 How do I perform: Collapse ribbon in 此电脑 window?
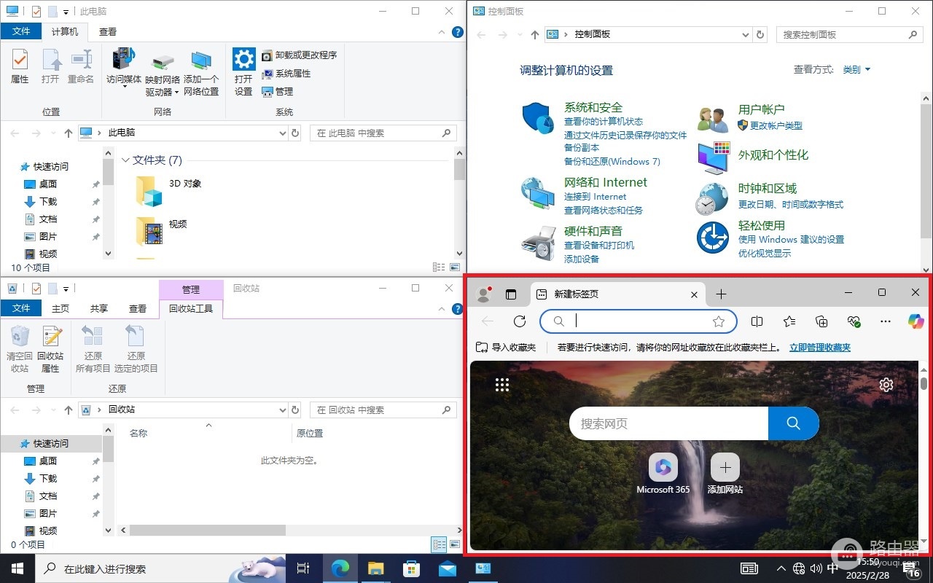click(x=441, y=32)
